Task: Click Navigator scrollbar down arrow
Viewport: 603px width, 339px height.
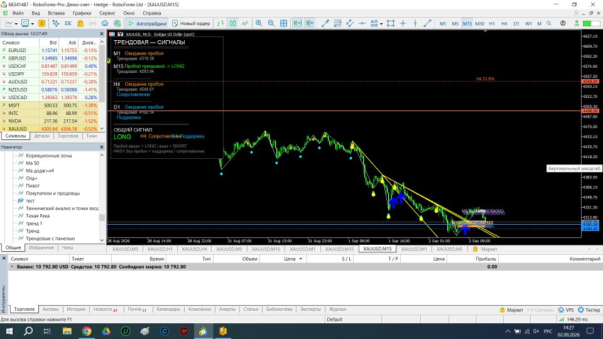Action: 102,240
